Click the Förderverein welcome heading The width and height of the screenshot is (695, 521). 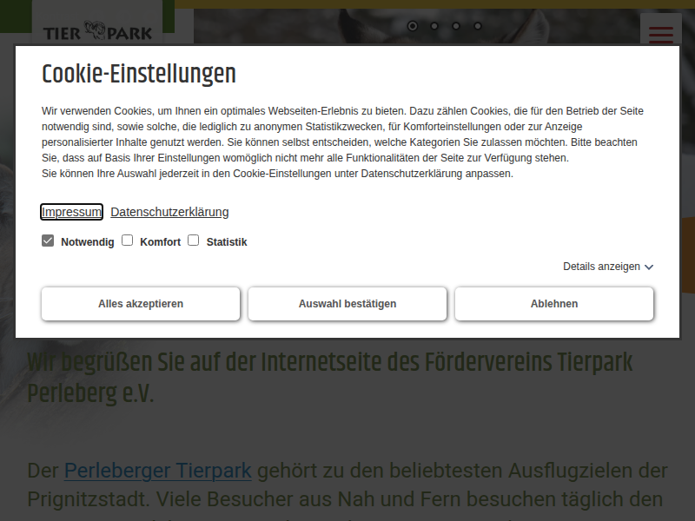[x=330, y=377]
